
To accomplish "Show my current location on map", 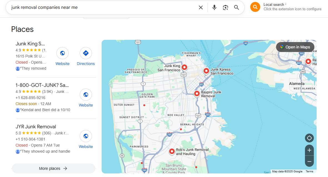I will (x=309, y=138).
